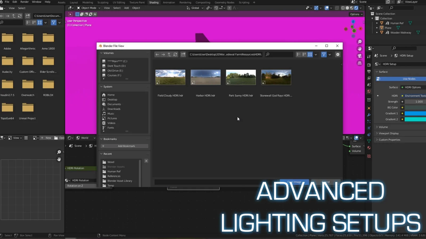This screenshot has height=239, width=426.
Task: Click the Add Bookmark button
Action: (x=124, y=146)
